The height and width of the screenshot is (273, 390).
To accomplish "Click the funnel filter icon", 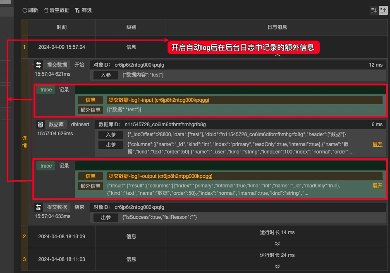I will [77, 10].
